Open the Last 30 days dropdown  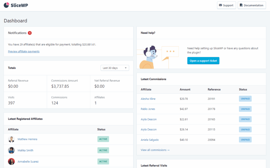tap(114, 68)
